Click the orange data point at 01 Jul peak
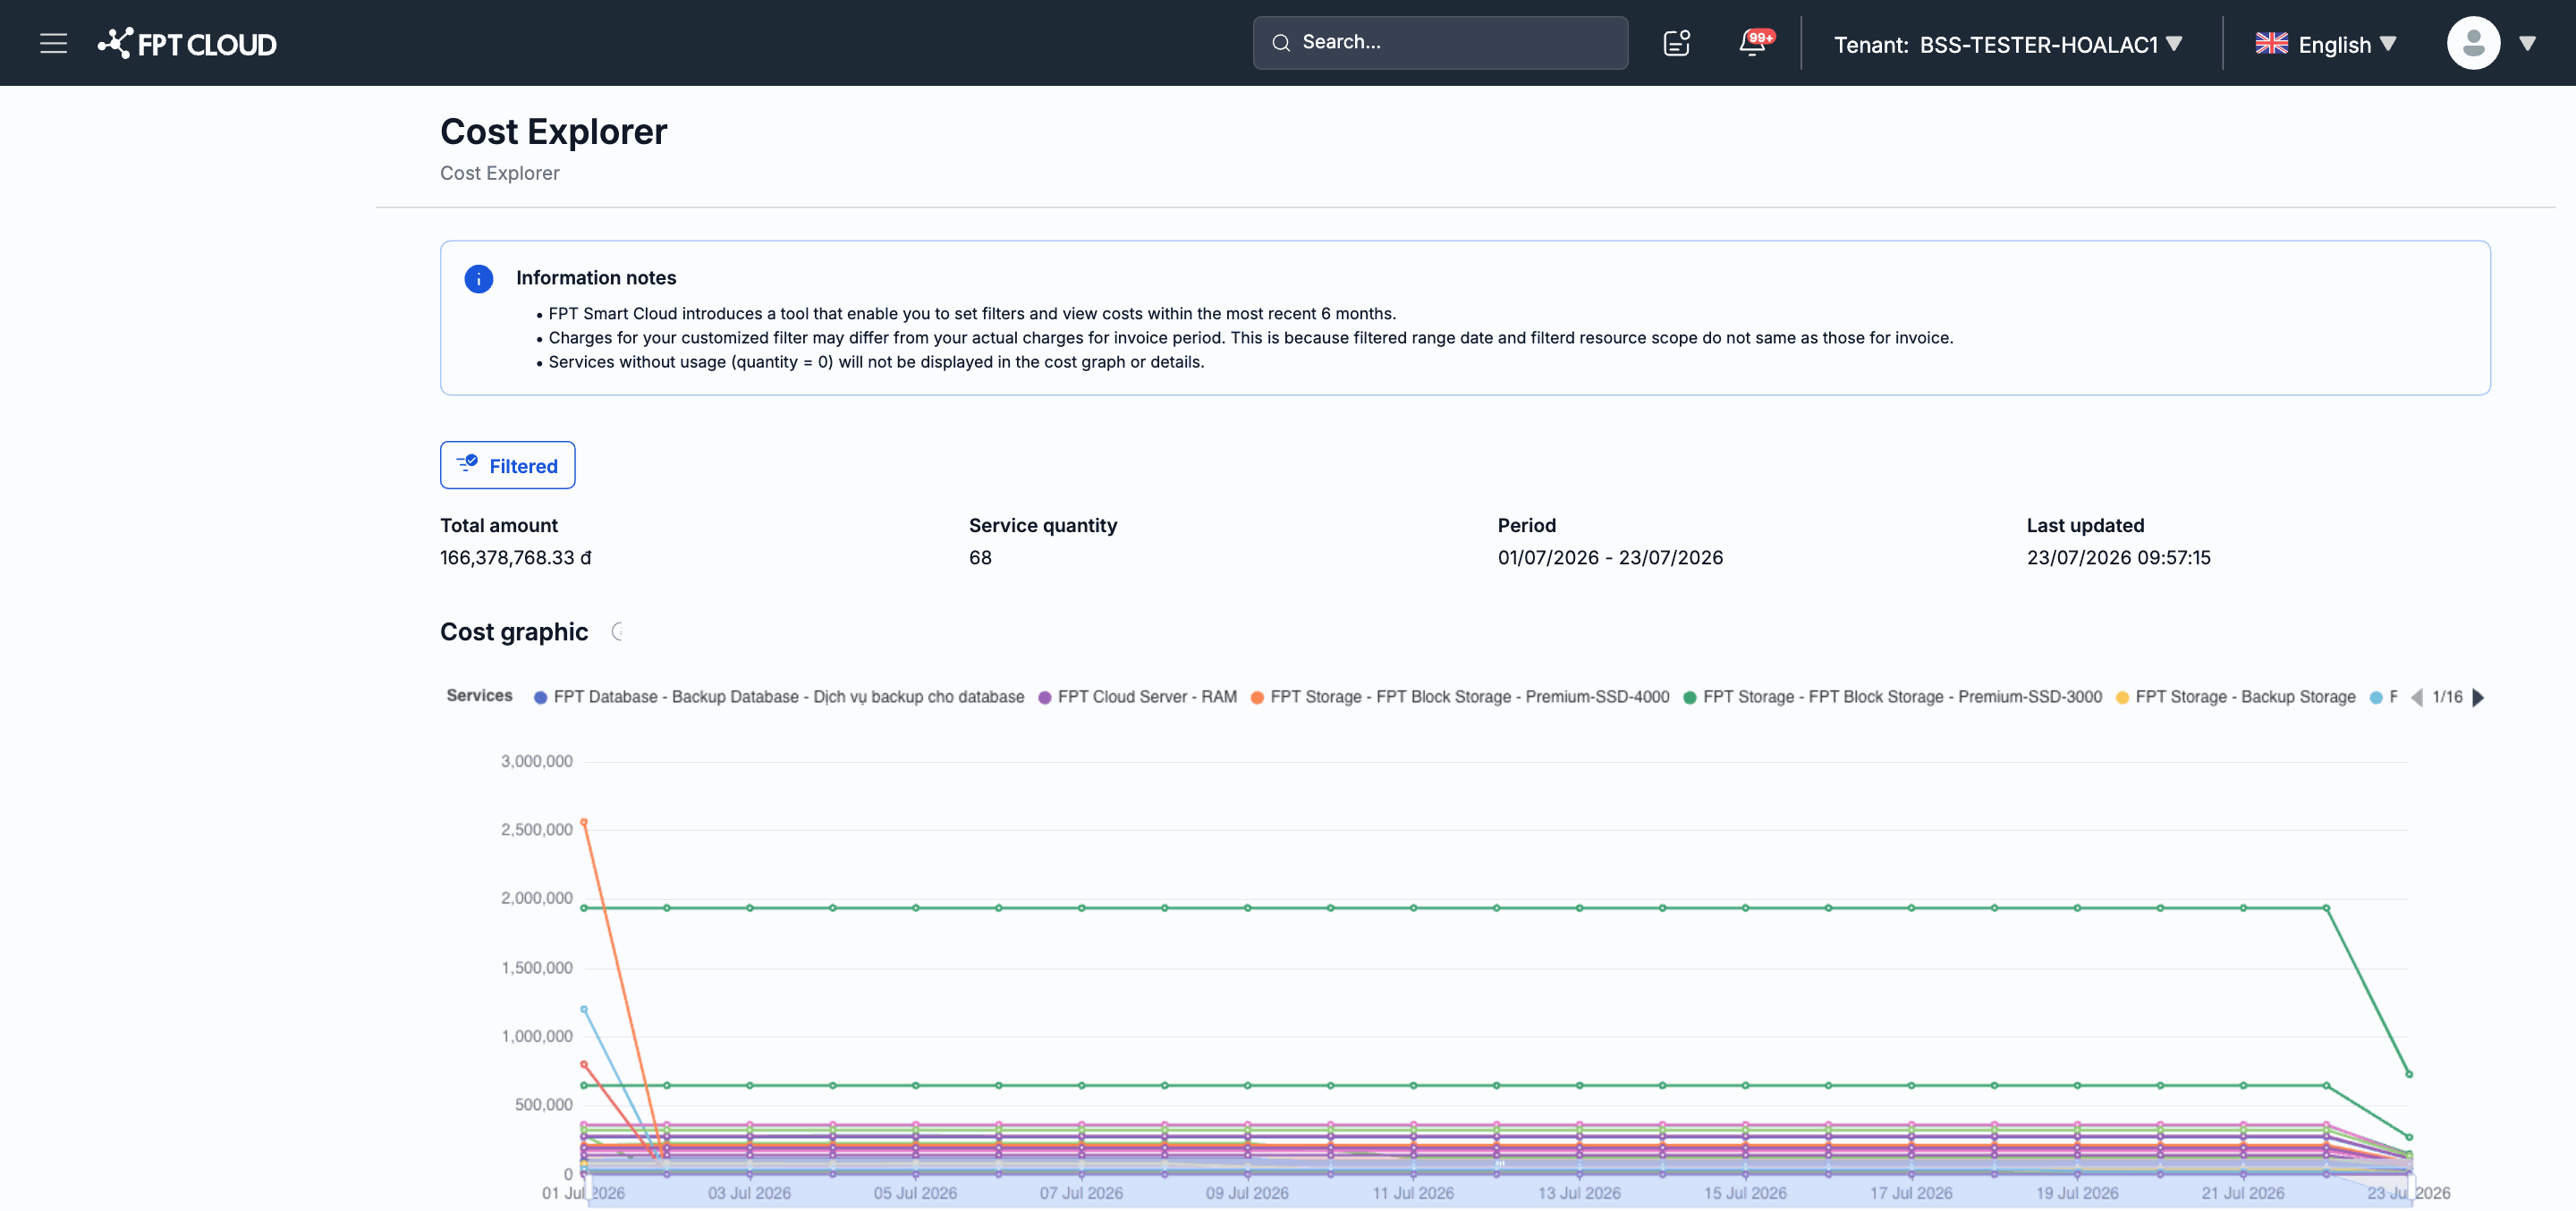This screenshot has width=2576, height=1211. click(x=584, y=822)
